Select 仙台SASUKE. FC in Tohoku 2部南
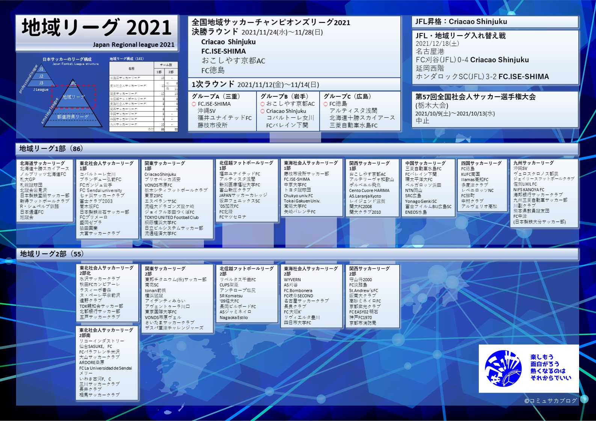 click(95, 346)
